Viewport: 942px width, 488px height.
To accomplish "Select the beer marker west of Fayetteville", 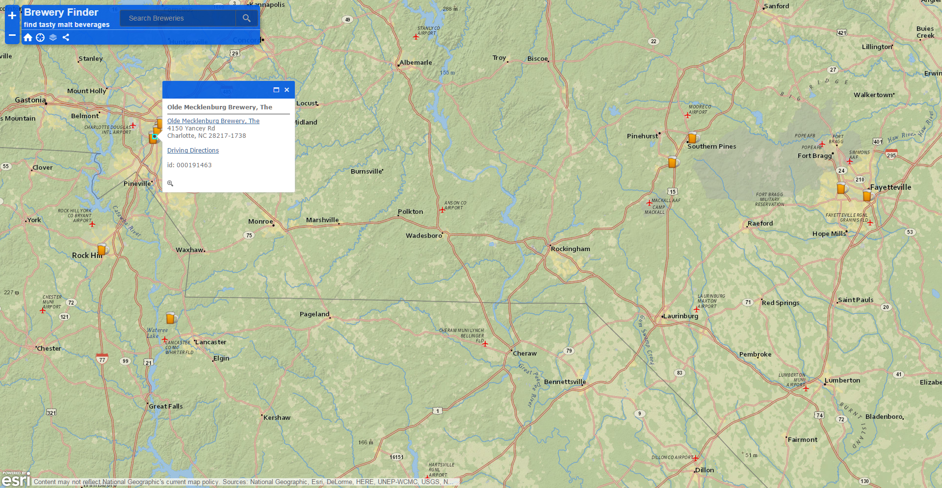I will [842, 188].
